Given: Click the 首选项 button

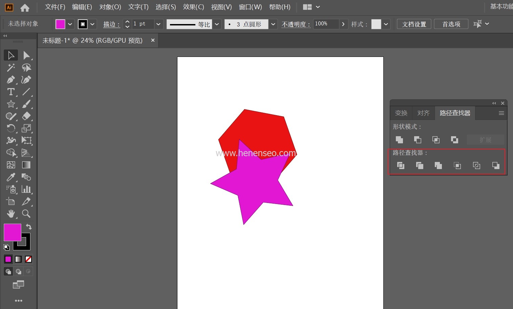Looking at the screenshot, I should pos(451,24).
